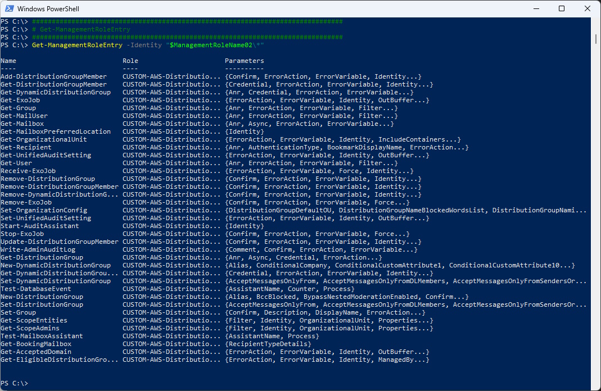Select the Start-AuditAssistant entry

[40, 226]
